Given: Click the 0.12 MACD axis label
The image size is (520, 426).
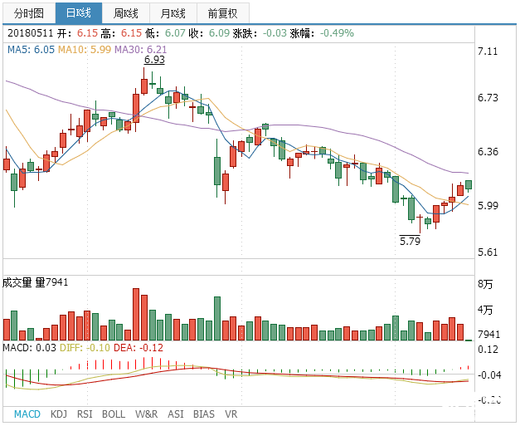Looking at the screenshot, I should (488, 350).
